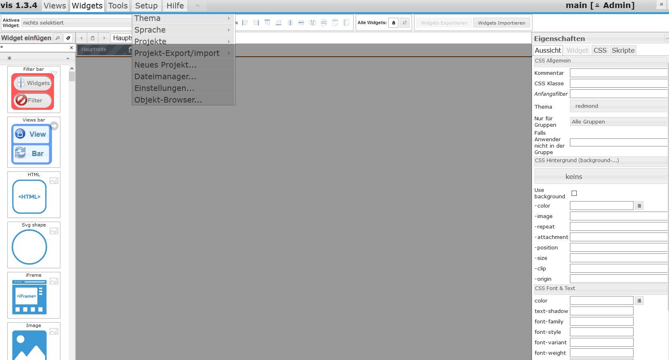Go to the next view arrow
This screenshot has width=669, height=360.
coord(104,38)
